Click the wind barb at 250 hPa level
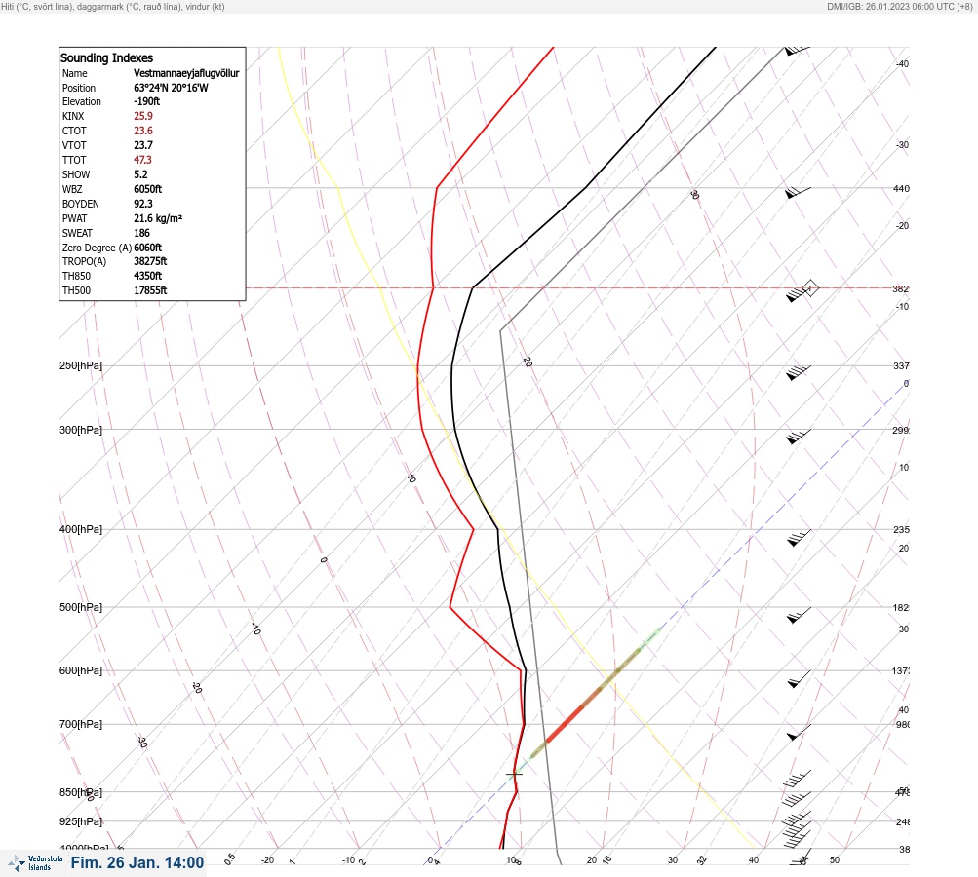The width and height of the screenshot is (978, 877). pos(799,373)
